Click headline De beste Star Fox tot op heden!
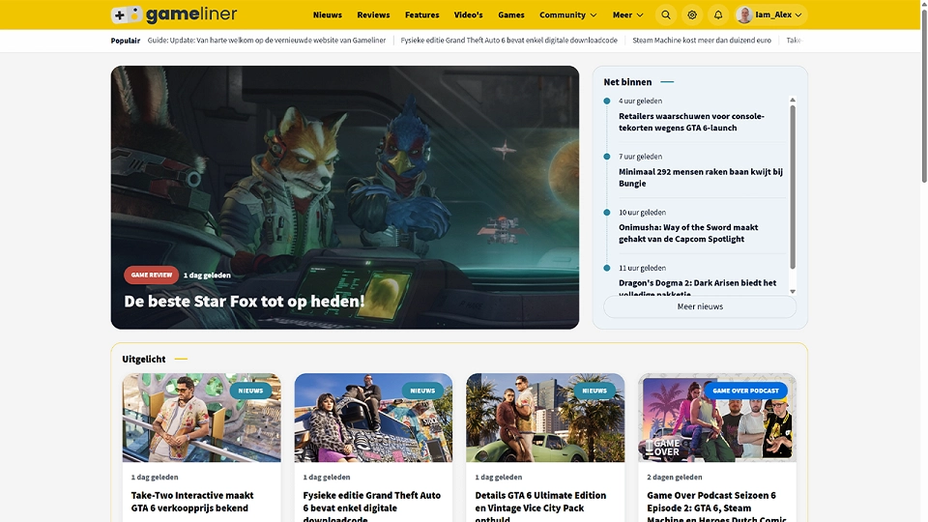The width and height of the screenshot is (928, 522). [x=244, y=302]
